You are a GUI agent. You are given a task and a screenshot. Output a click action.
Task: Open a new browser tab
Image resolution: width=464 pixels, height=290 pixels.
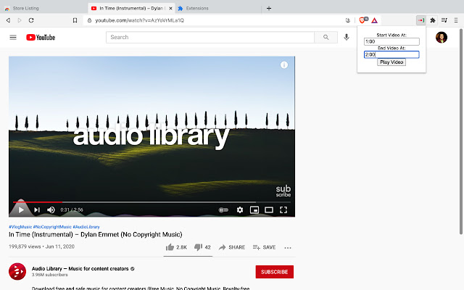(x=269, y=8)
